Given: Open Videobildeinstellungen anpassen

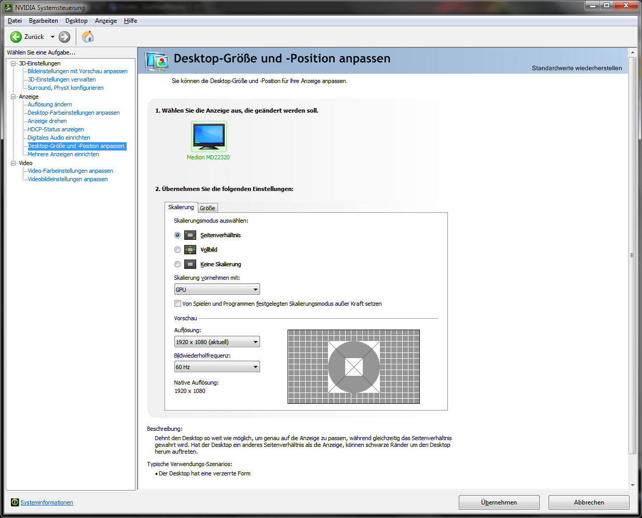Looking at the screenshot, I should [67, 179].
